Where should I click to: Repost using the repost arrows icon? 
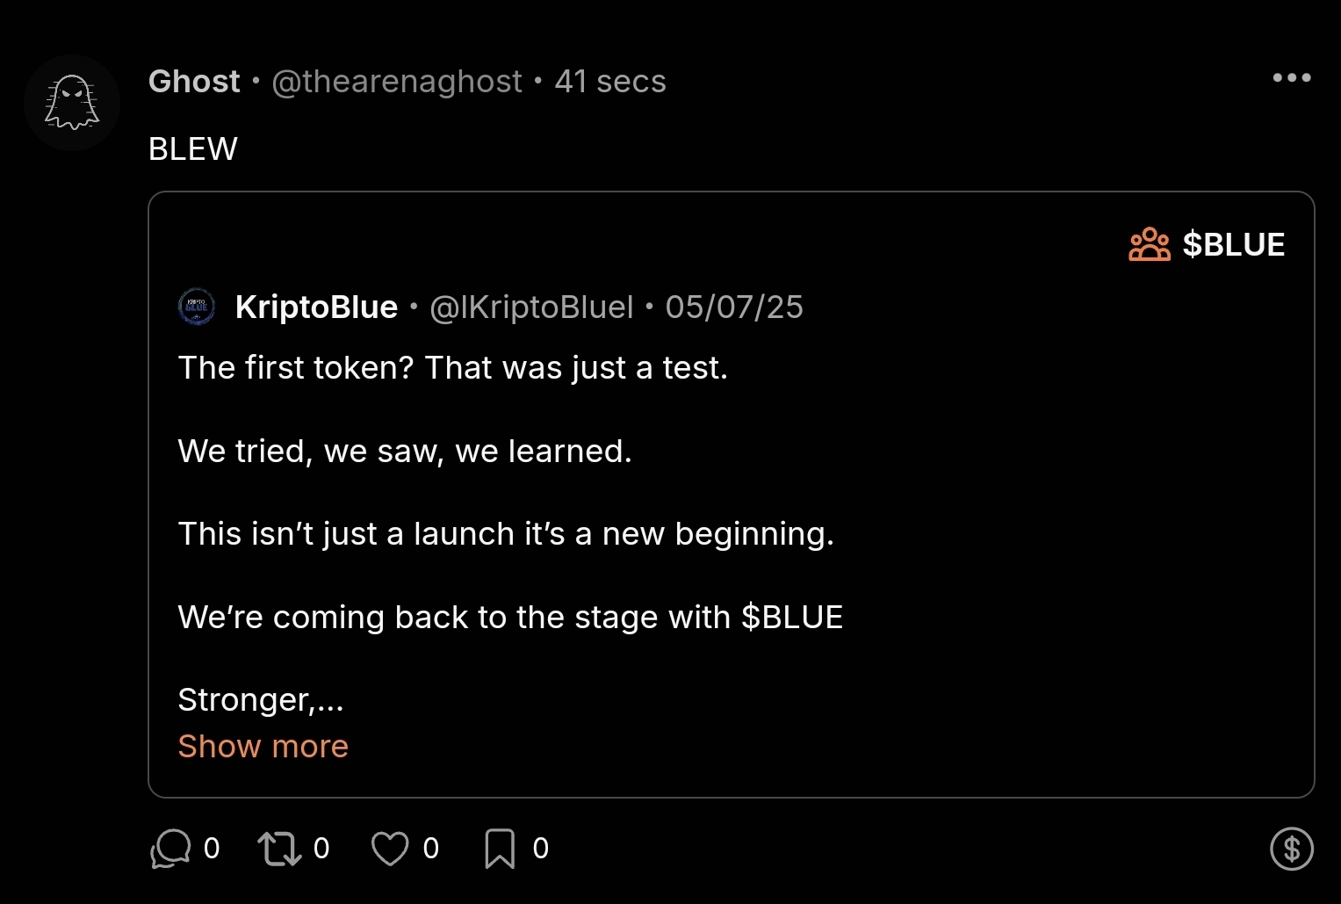tap(279, 849)
